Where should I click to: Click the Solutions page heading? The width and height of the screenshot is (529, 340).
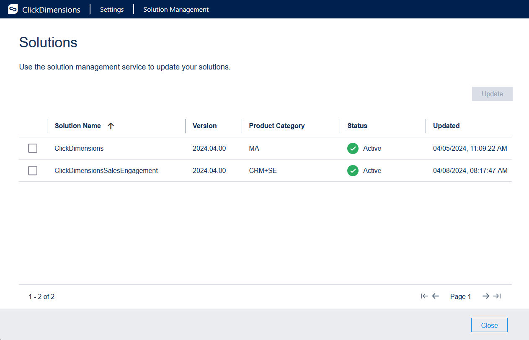[49, 42]
